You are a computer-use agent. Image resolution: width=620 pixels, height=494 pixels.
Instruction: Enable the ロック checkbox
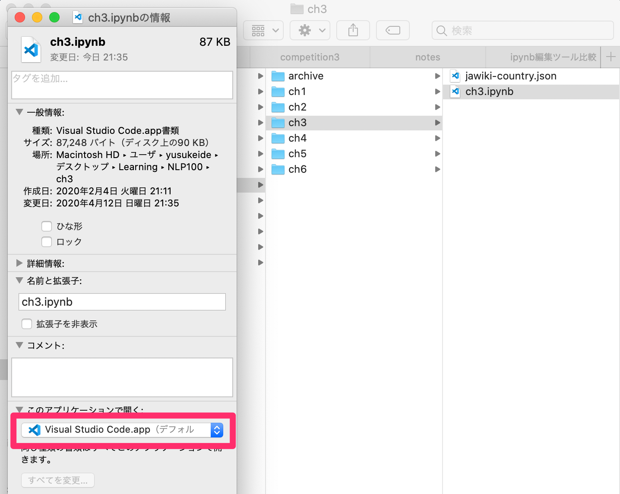46,242
